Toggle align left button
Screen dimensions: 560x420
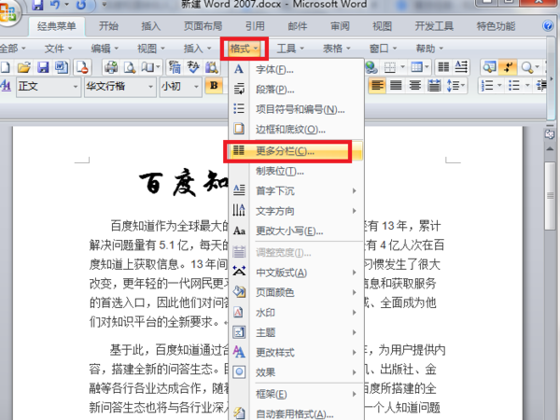coord(377,86)
